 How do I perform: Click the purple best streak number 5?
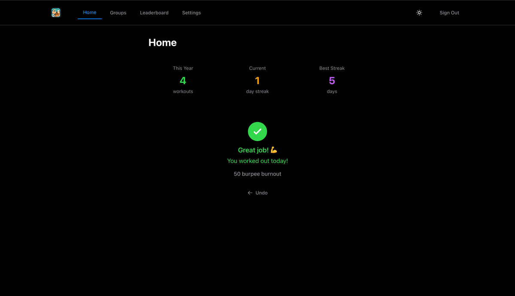pyautogui.click(x=332, y=81)
